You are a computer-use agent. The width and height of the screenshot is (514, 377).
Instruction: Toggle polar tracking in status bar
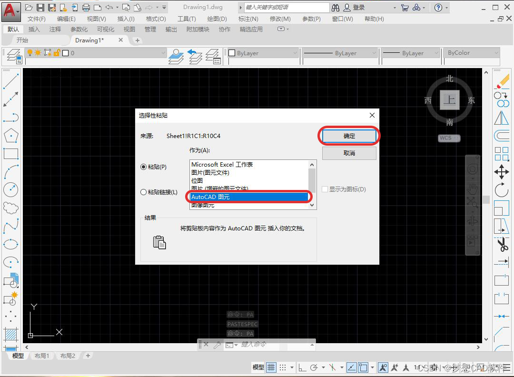click(x=314, y=367)
